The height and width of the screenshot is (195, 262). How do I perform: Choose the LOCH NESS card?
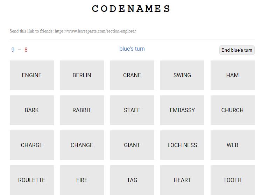coord(182,145)
